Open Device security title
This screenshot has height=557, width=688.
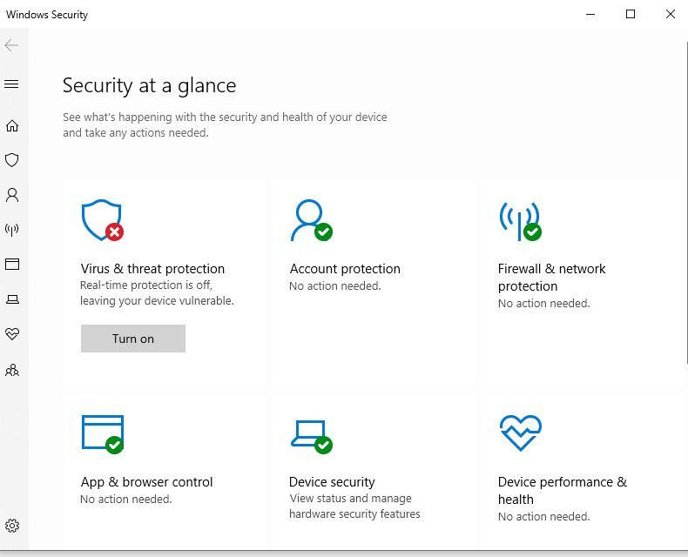332,482
